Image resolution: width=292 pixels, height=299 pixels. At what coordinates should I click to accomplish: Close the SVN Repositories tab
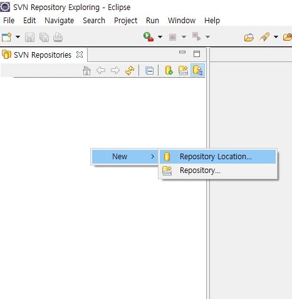tap(80, 55)
